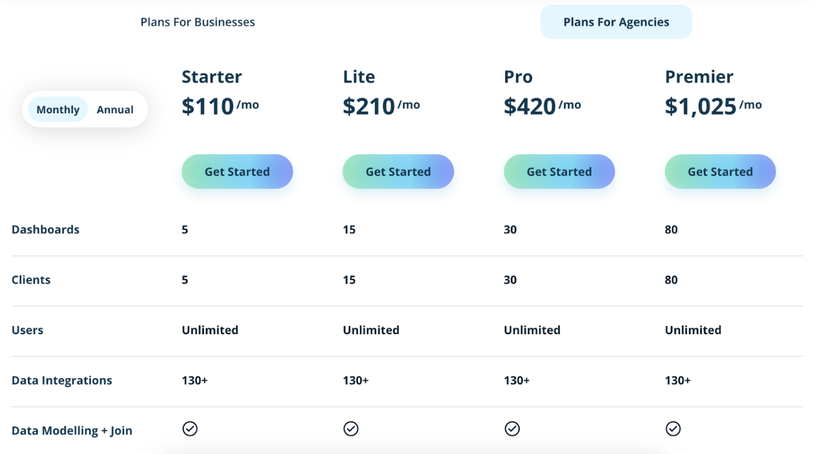Click Get Started under the Premier plan

[x=720, y=171]
